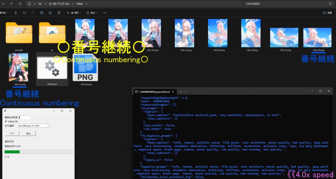
Task: Select PC in the address breadcrumb
Action: click(x=40, y=4)
